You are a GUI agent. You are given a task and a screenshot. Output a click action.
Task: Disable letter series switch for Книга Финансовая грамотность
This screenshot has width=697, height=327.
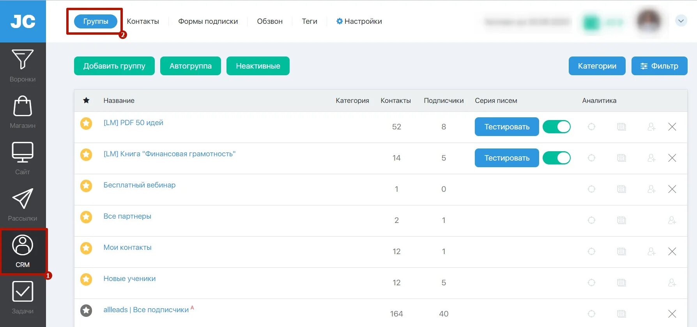tap(556, 158)
